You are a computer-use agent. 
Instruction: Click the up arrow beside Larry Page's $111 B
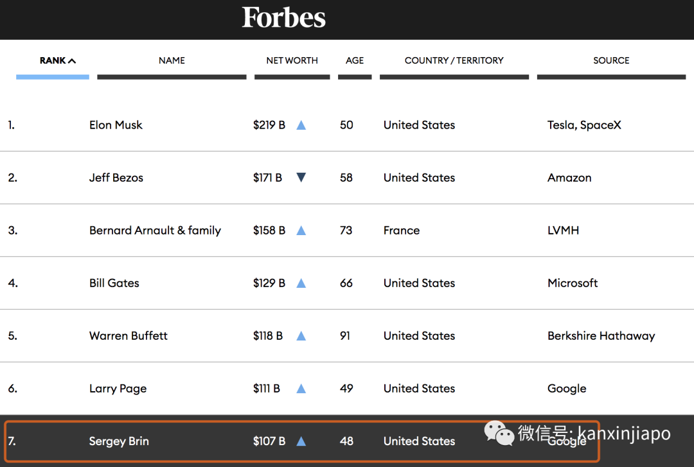tap(301, 388)
